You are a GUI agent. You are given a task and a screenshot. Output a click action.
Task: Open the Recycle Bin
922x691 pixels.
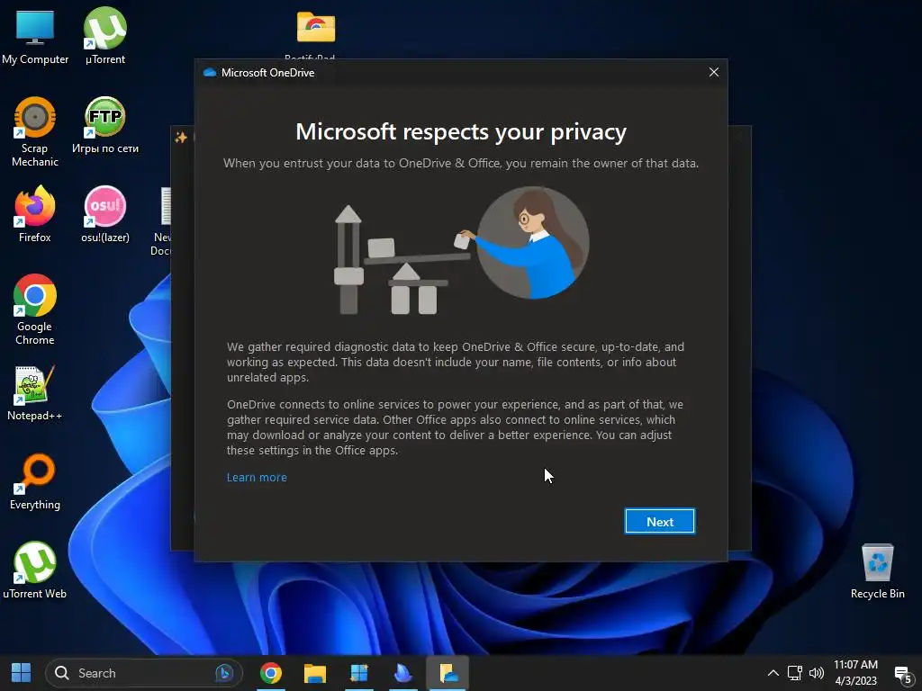click(877, 571)
